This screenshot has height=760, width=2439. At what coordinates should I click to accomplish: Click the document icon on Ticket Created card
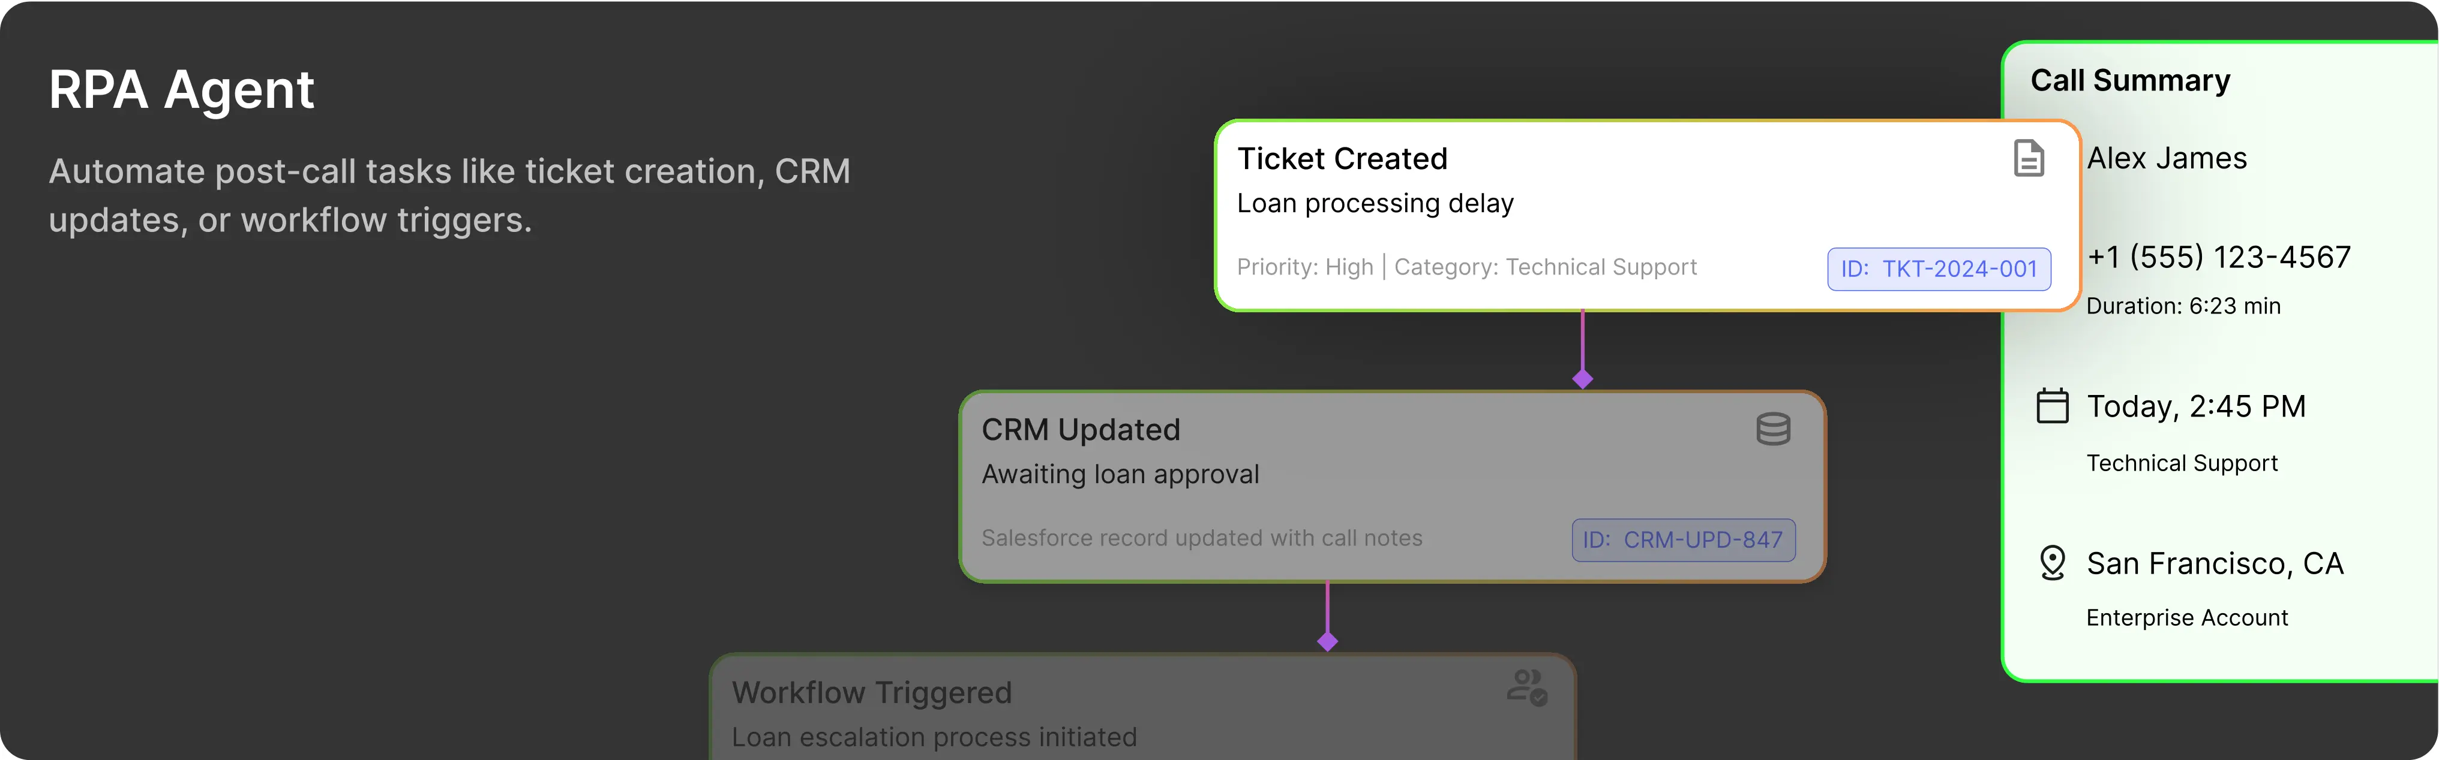click(x=2028, y=159)
